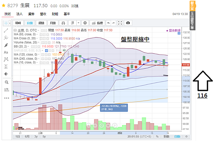Open Volume (false, 20) dropdown arrow
Image resolution: width=215 pixels, height=143 pixels.
39,43
